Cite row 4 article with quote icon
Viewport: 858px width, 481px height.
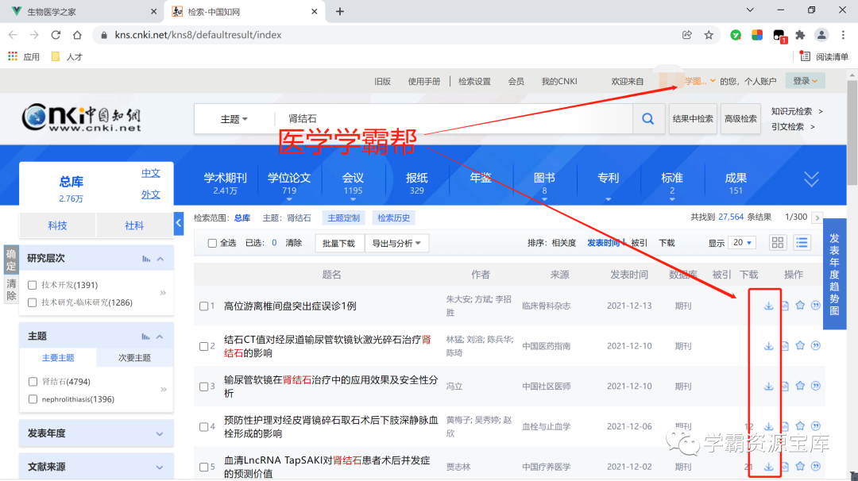click(816, 425)
